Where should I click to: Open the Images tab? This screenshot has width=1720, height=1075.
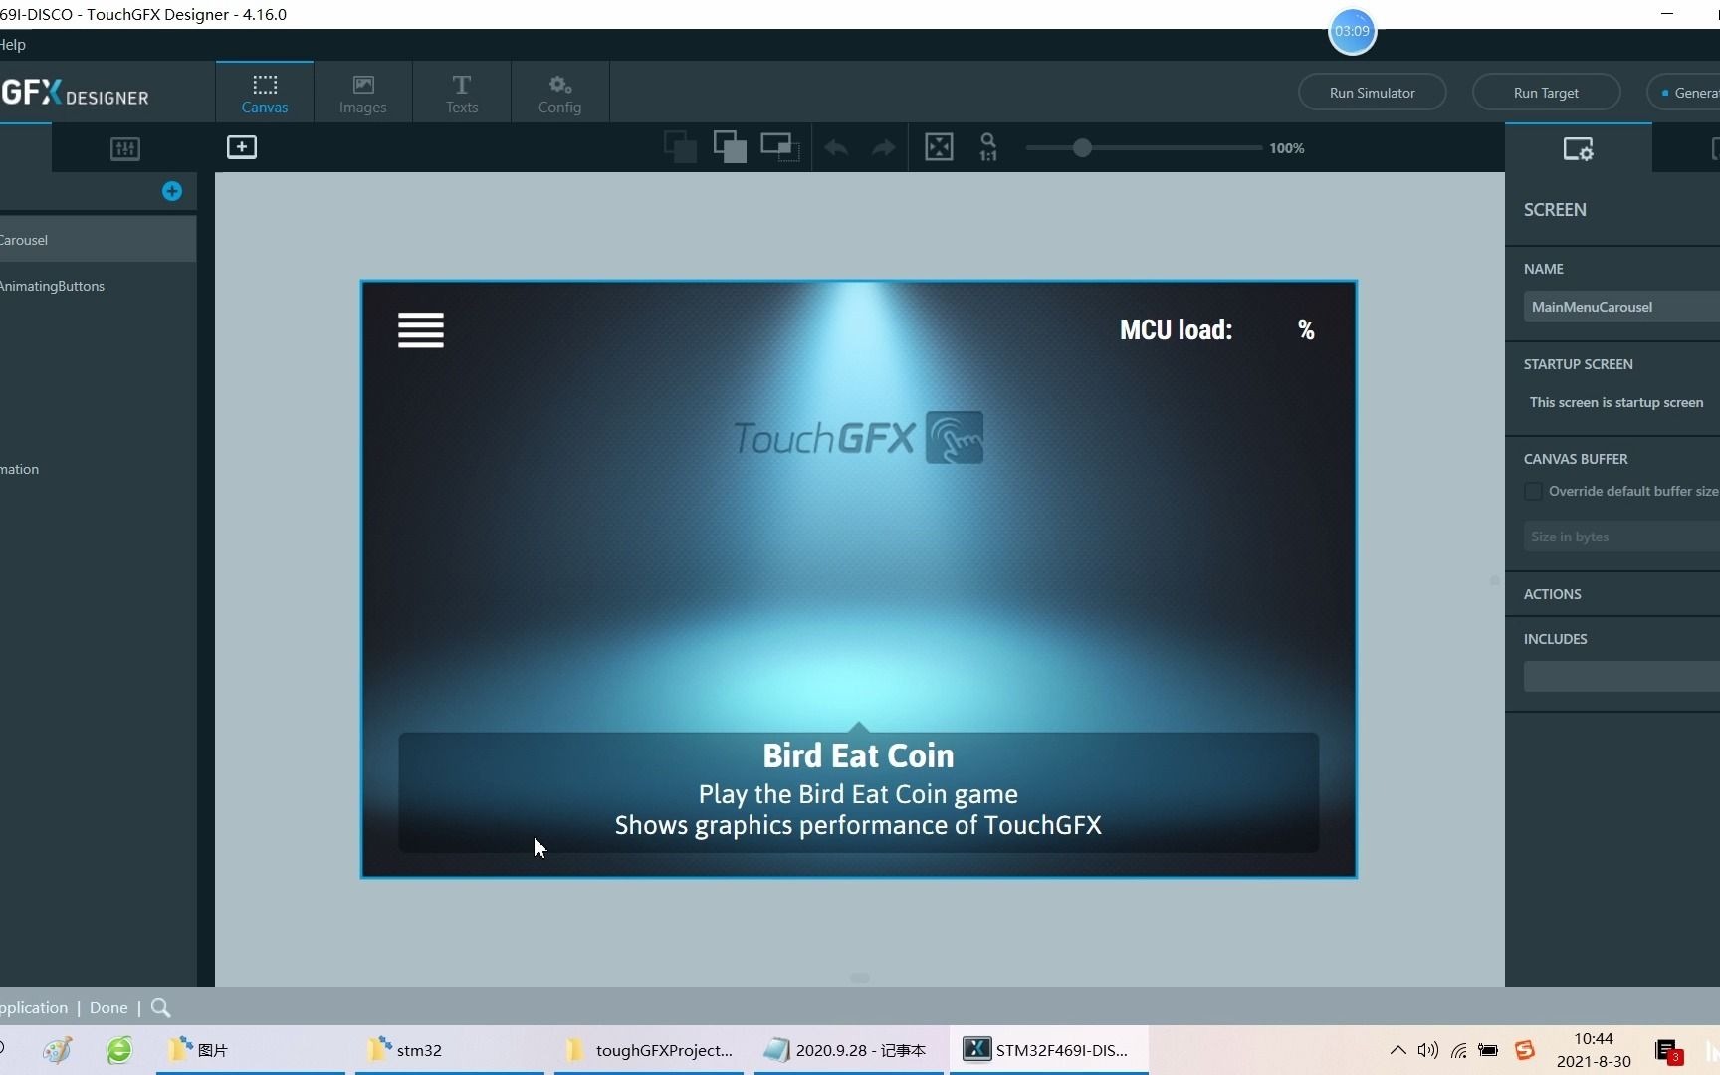362,93
